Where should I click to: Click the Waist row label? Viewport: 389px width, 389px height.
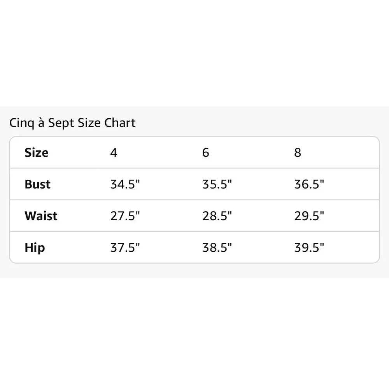pyautogui.click(x=41, y=216)
